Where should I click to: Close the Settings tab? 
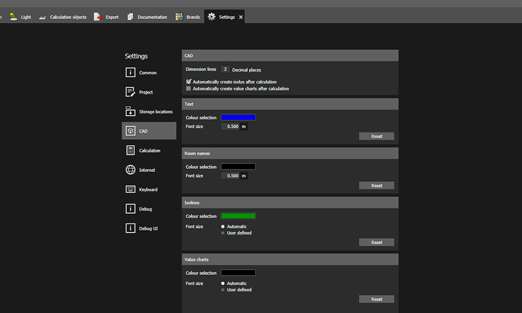coord(241,17)
